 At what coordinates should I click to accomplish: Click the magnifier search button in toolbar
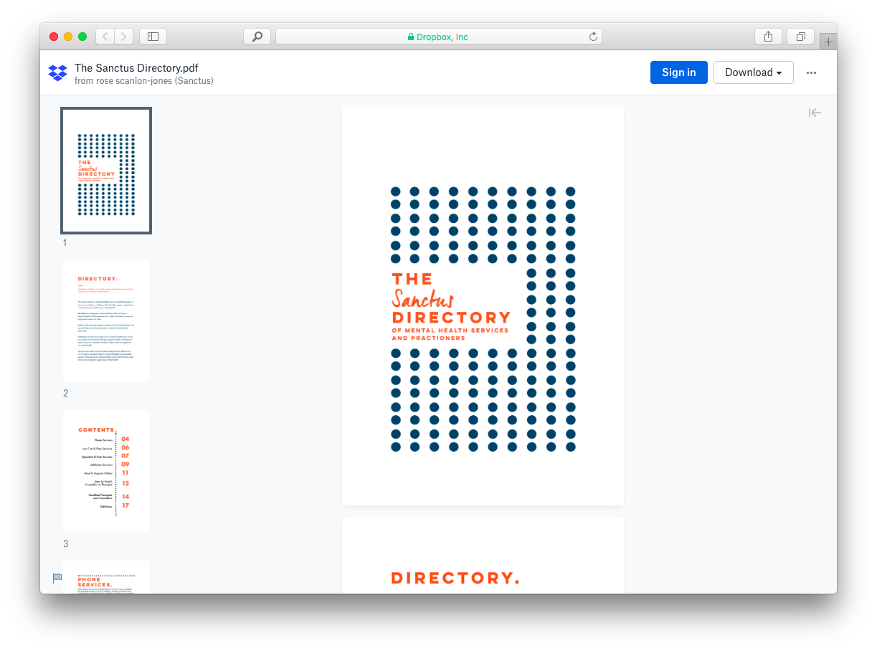click(x=257, y=37)
